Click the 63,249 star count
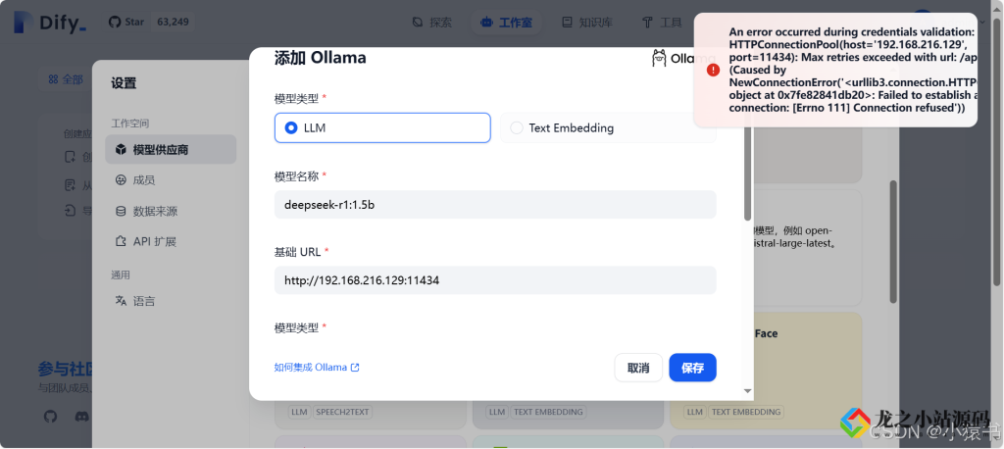1004x449 pixels. (173, 22)
